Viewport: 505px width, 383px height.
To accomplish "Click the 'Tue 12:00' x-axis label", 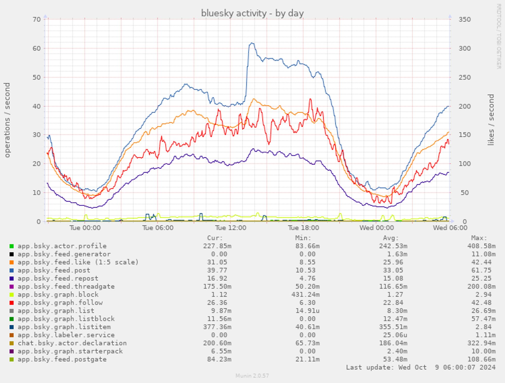I will (x=231, y=228).
